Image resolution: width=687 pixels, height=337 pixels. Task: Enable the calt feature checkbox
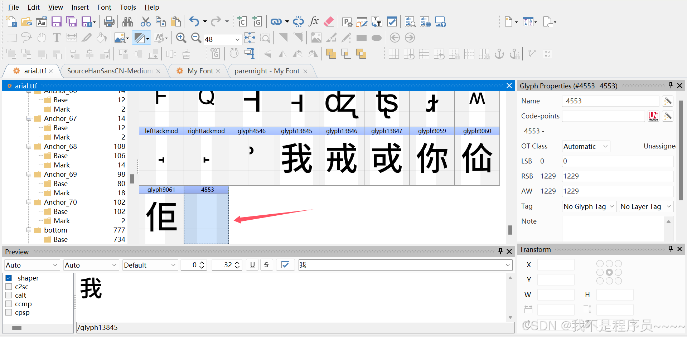click(x=9, y=295)
